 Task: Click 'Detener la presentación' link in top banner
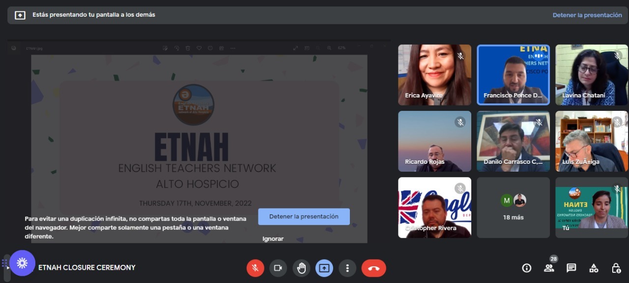click(x=587, y=15)
